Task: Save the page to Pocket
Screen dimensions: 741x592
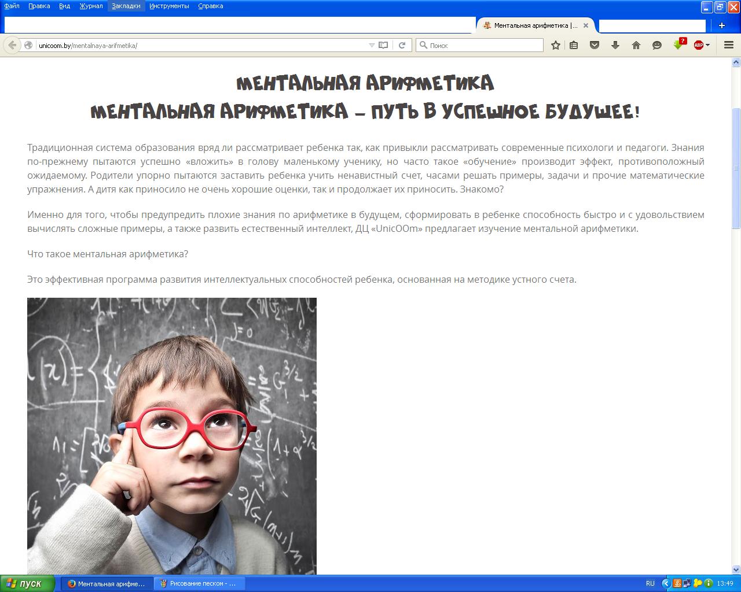Action: [x=595, y=45]
